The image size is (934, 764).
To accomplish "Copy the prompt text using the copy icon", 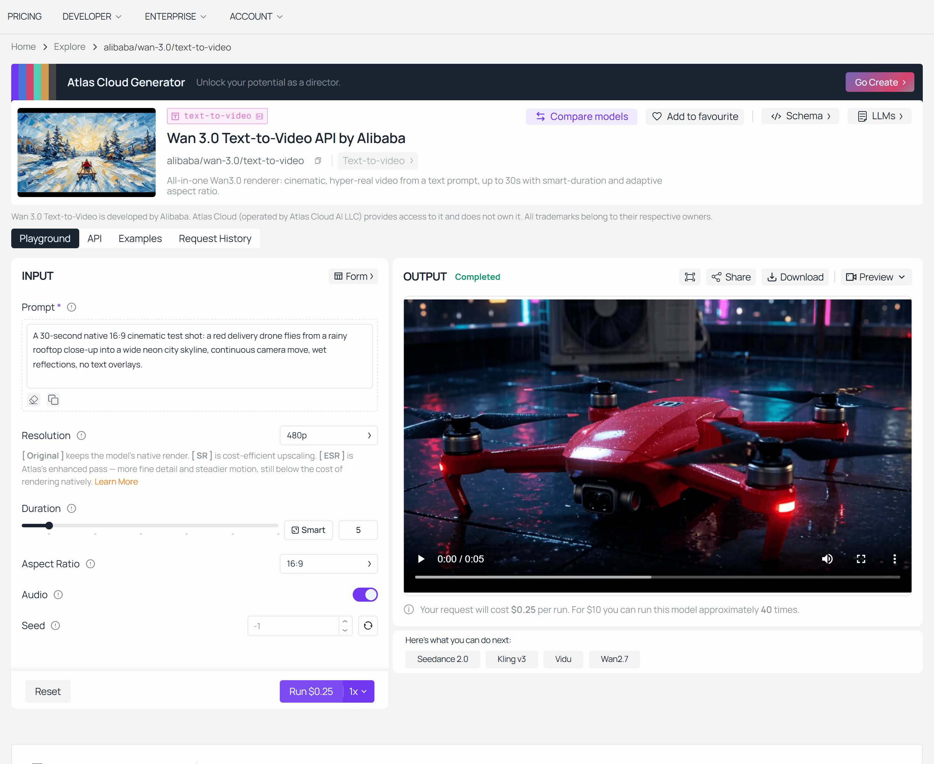I will [x=53, y=400].
